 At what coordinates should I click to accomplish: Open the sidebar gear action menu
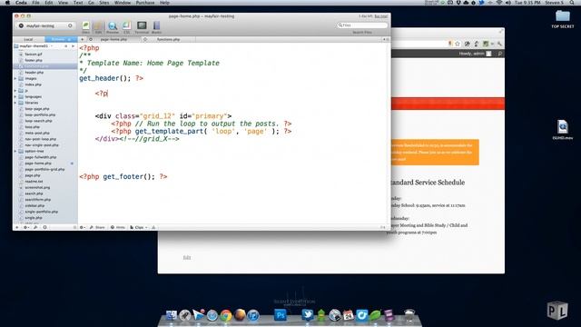(26, 227)
